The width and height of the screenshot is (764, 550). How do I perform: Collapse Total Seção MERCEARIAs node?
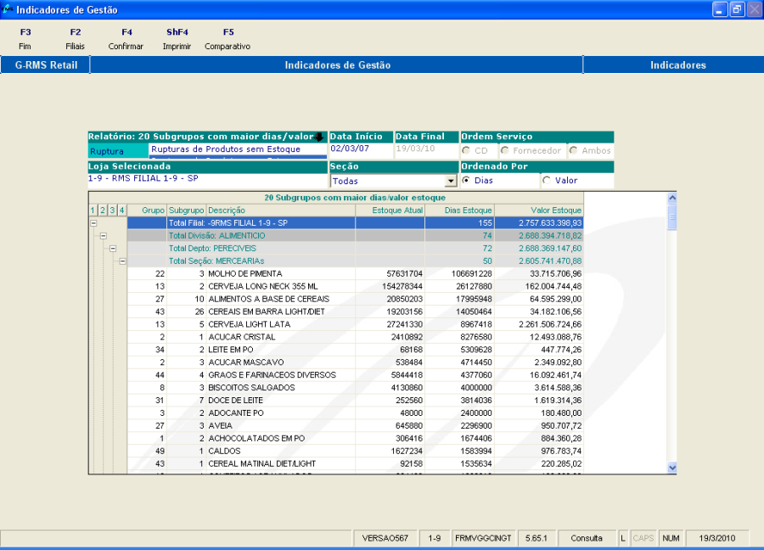pyautogui.click(x=123, y=261)
